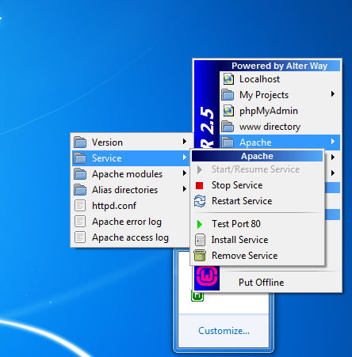Expand the second arrow under Apache
352x357 pixels.
[333, 173]
